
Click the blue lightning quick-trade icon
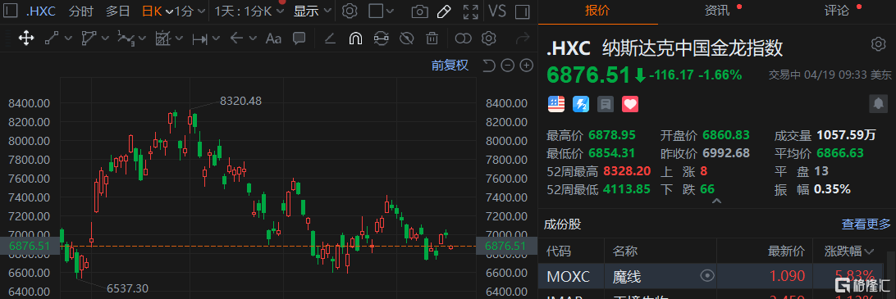(581, 104)
